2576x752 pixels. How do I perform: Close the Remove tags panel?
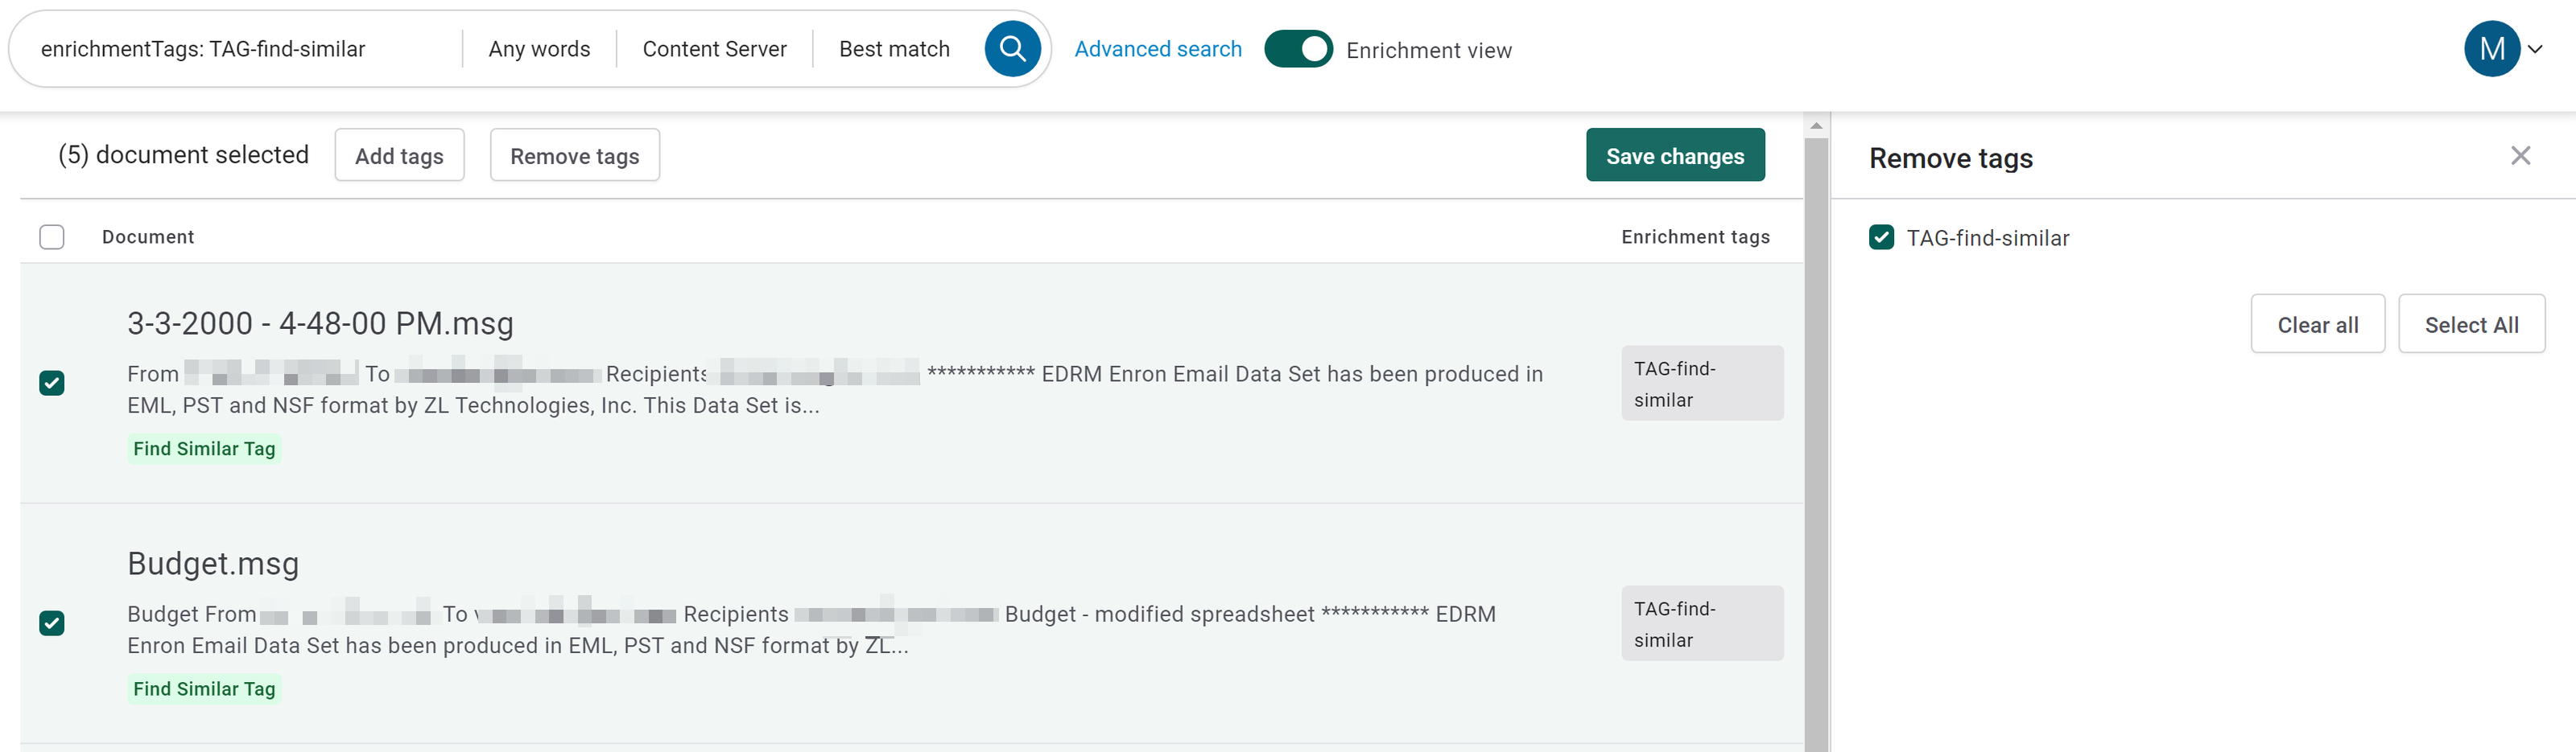2519,156
